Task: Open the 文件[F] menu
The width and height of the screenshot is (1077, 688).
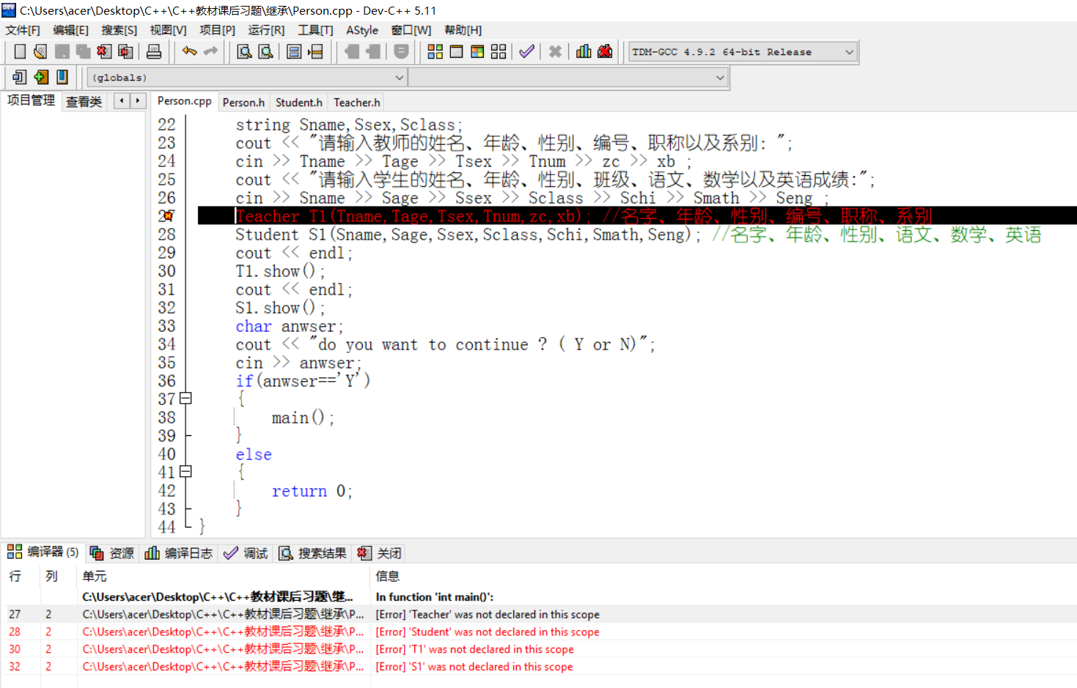Action: tap(23, 30)
